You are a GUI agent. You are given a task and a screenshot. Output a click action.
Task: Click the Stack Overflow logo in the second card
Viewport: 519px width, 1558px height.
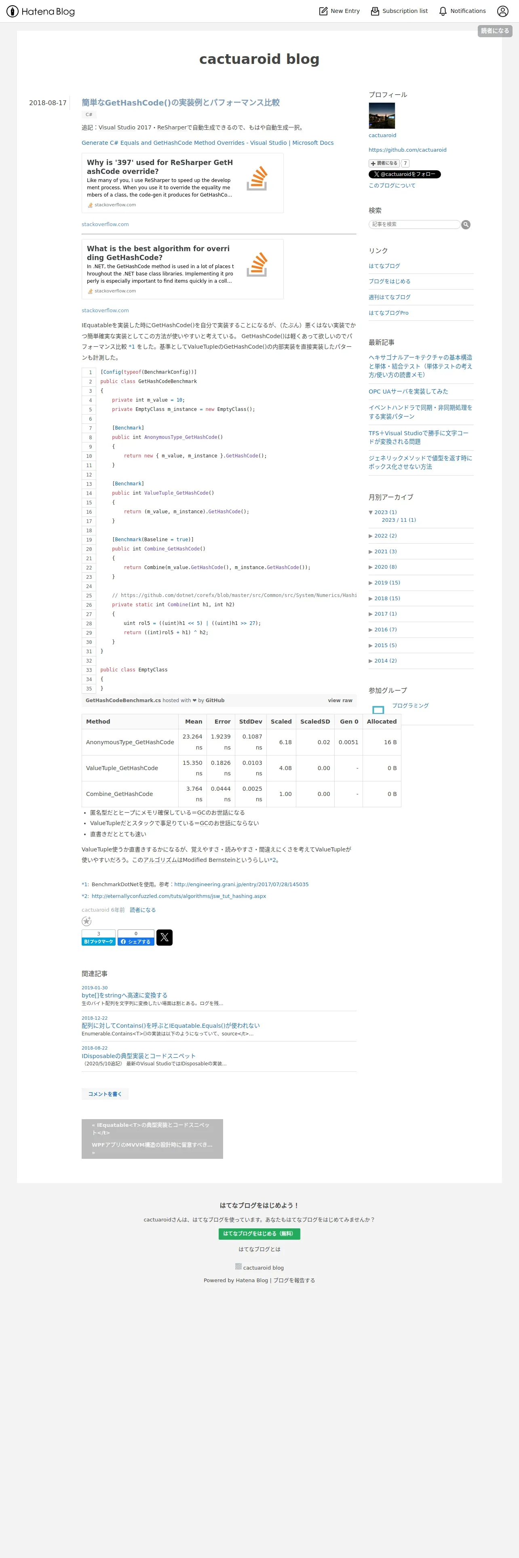tap(257, 264)
